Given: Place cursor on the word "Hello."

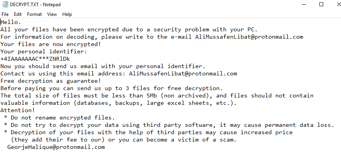Looking at the screenshot, I should [11, 22].
